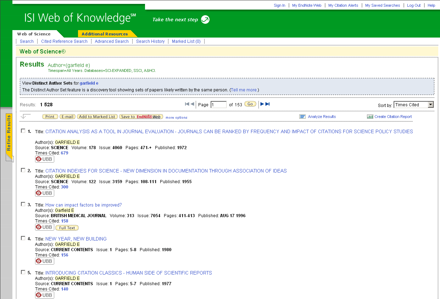Open the Create Citation Report chart icon
Screen dimensions: 440x299
pyautogui.click(x=370, y=117)
